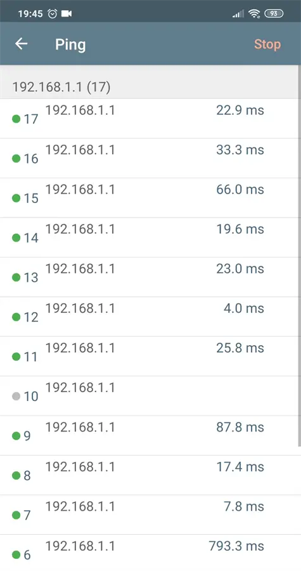This screenshot has width=301, height=571.
Task: Select ping row 14 IP address
Action: (80, 229)
